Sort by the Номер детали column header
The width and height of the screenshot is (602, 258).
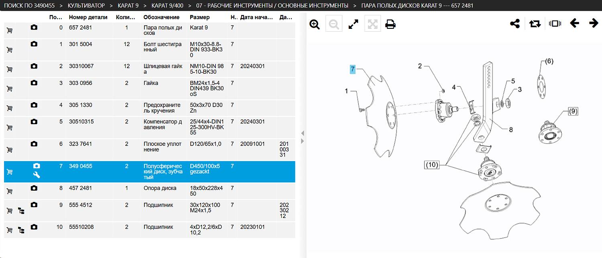point(88,17)
